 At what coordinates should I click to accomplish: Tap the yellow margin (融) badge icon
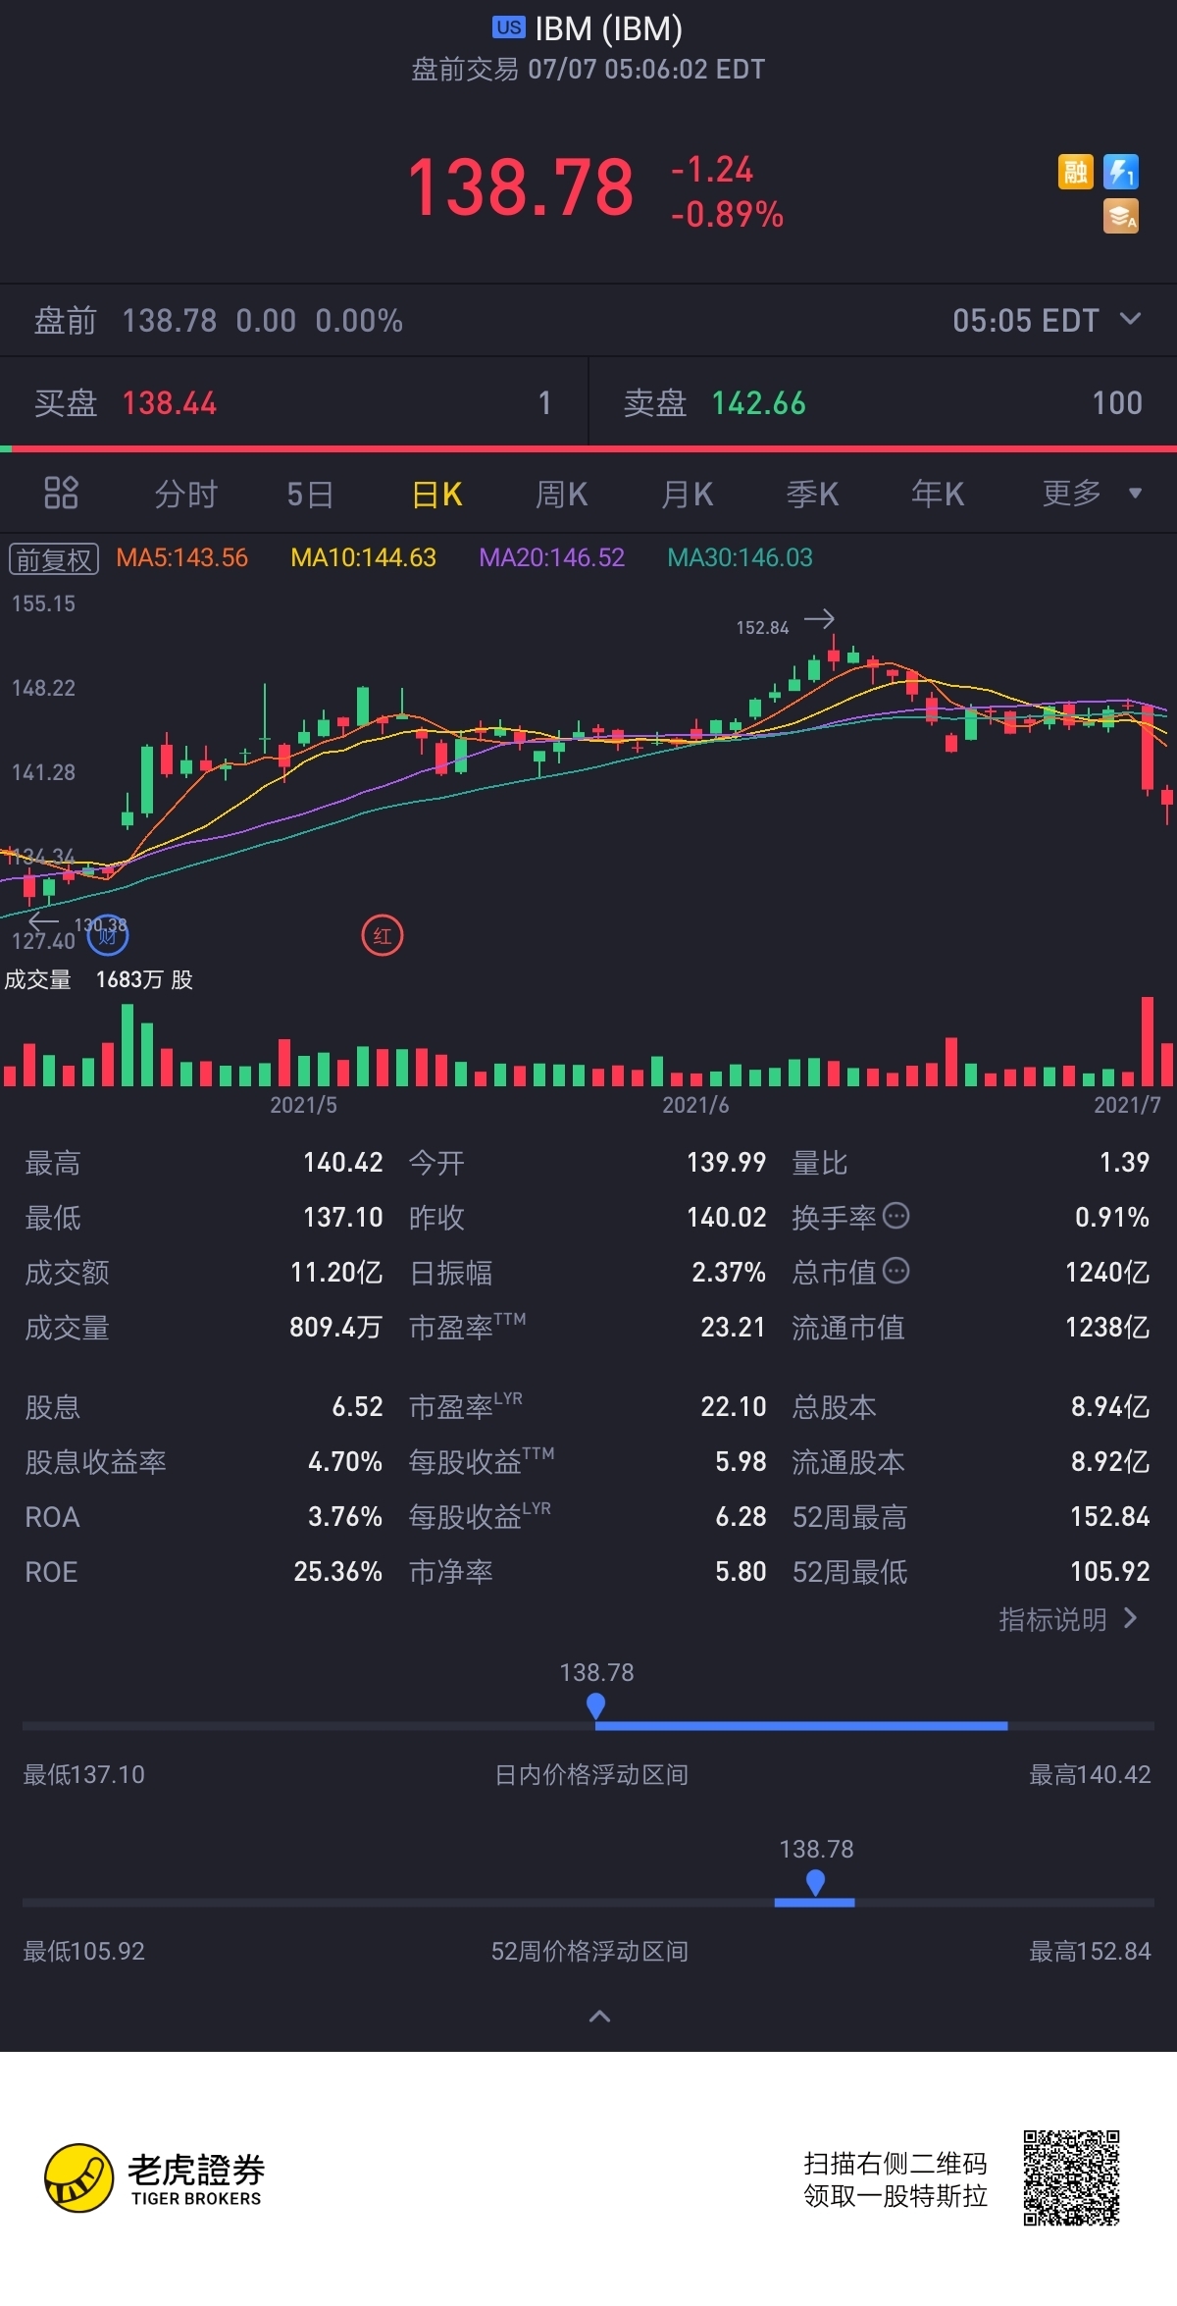click(1075, 172)
